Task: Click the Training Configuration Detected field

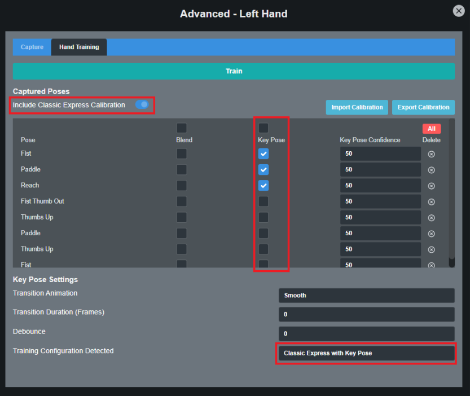Action: point(367,353)
